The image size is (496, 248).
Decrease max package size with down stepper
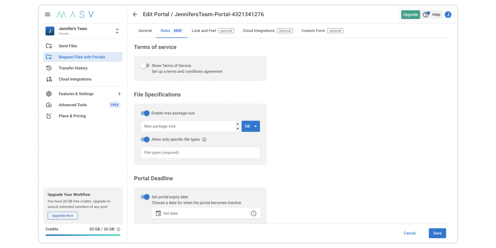238,129
